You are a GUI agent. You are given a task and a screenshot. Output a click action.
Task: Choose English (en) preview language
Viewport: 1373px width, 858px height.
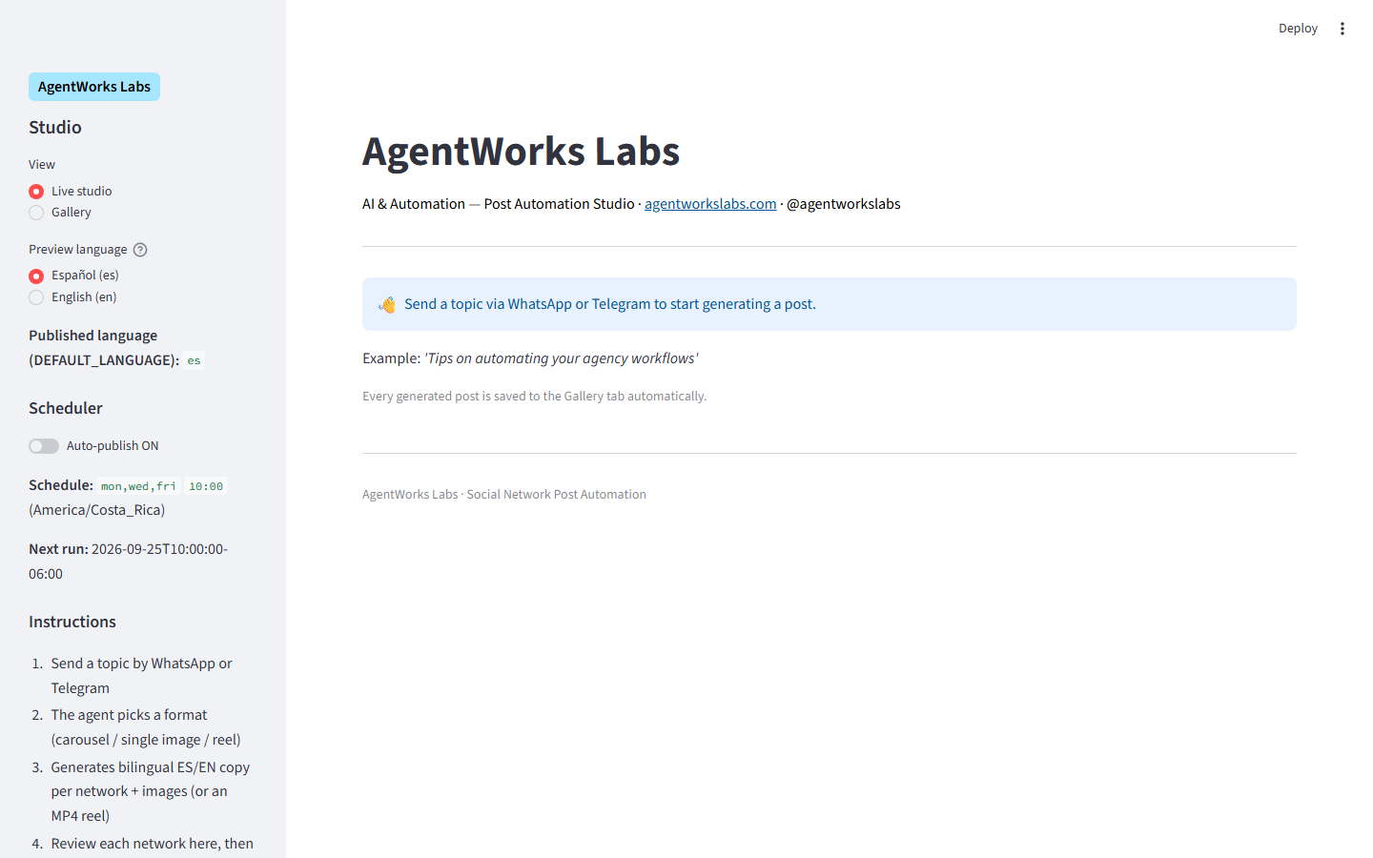coord(72,297)
